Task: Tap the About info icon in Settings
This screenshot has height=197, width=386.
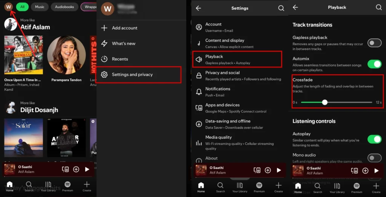Action: click(x=199, y=160)
